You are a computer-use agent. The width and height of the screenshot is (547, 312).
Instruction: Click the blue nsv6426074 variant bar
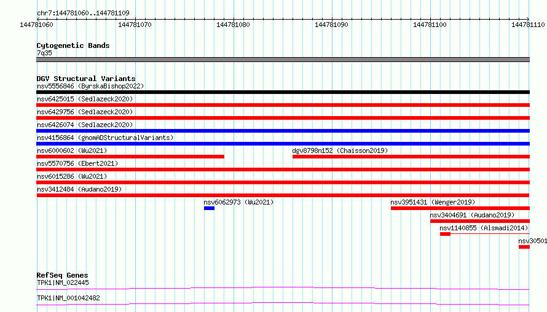pyautogui.click(x=283, y=131)
